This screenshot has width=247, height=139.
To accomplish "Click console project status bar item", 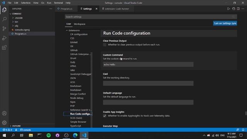I will (x=25, y=130).
